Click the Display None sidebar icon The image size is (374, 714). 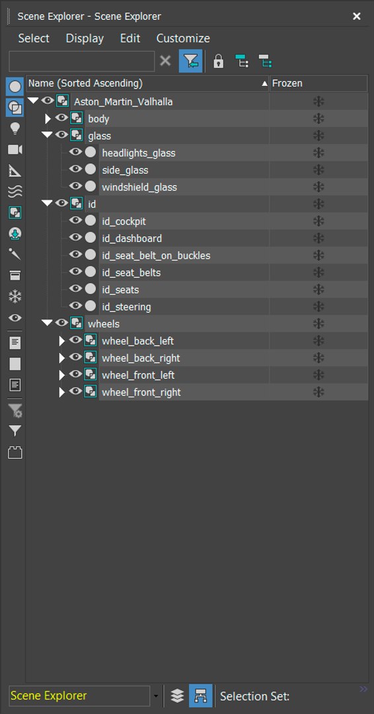tap(15, 364)
